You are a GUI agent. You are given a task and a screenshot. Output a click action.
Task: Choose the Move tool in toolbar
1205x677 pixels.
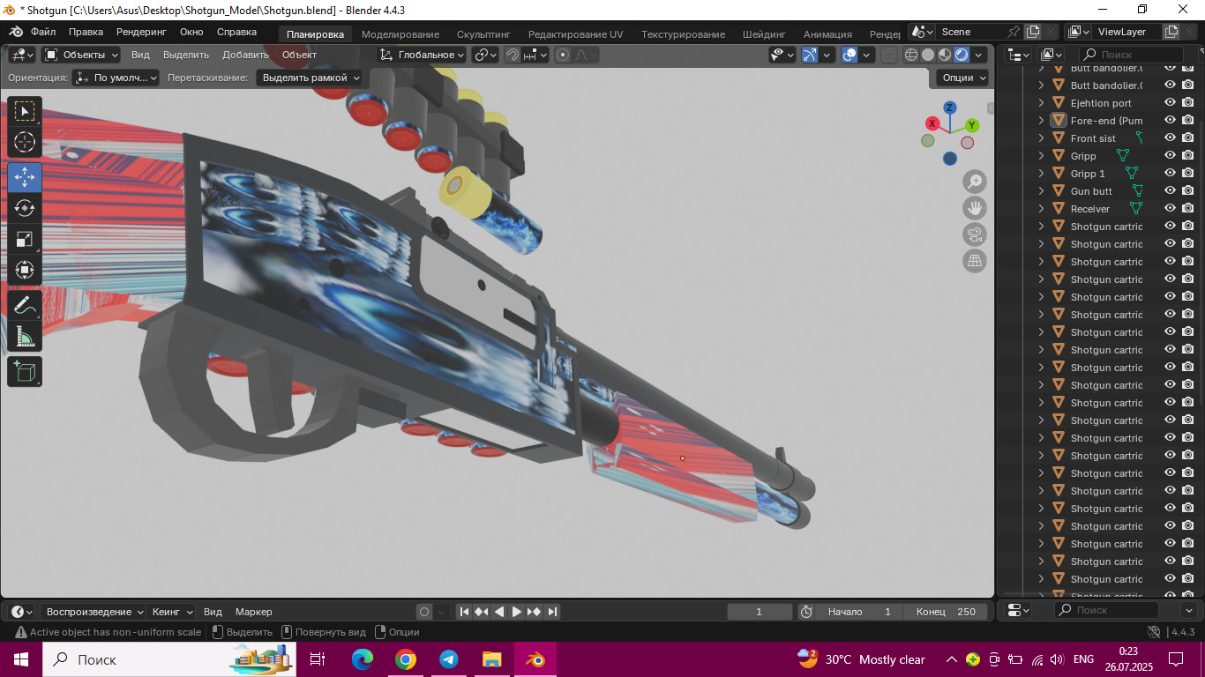pos(25,177)
